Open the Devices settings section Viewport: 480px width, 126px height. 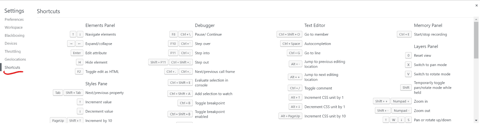pos(11,43)
